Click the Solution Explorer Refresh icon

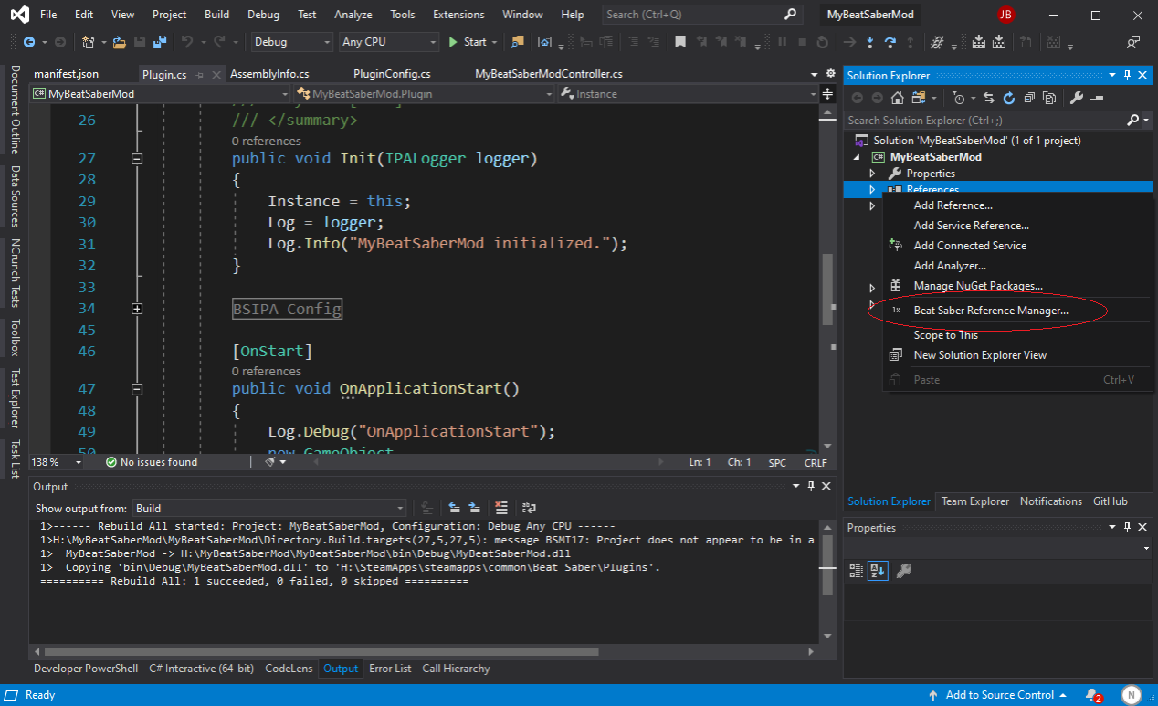coord(1009,98)
